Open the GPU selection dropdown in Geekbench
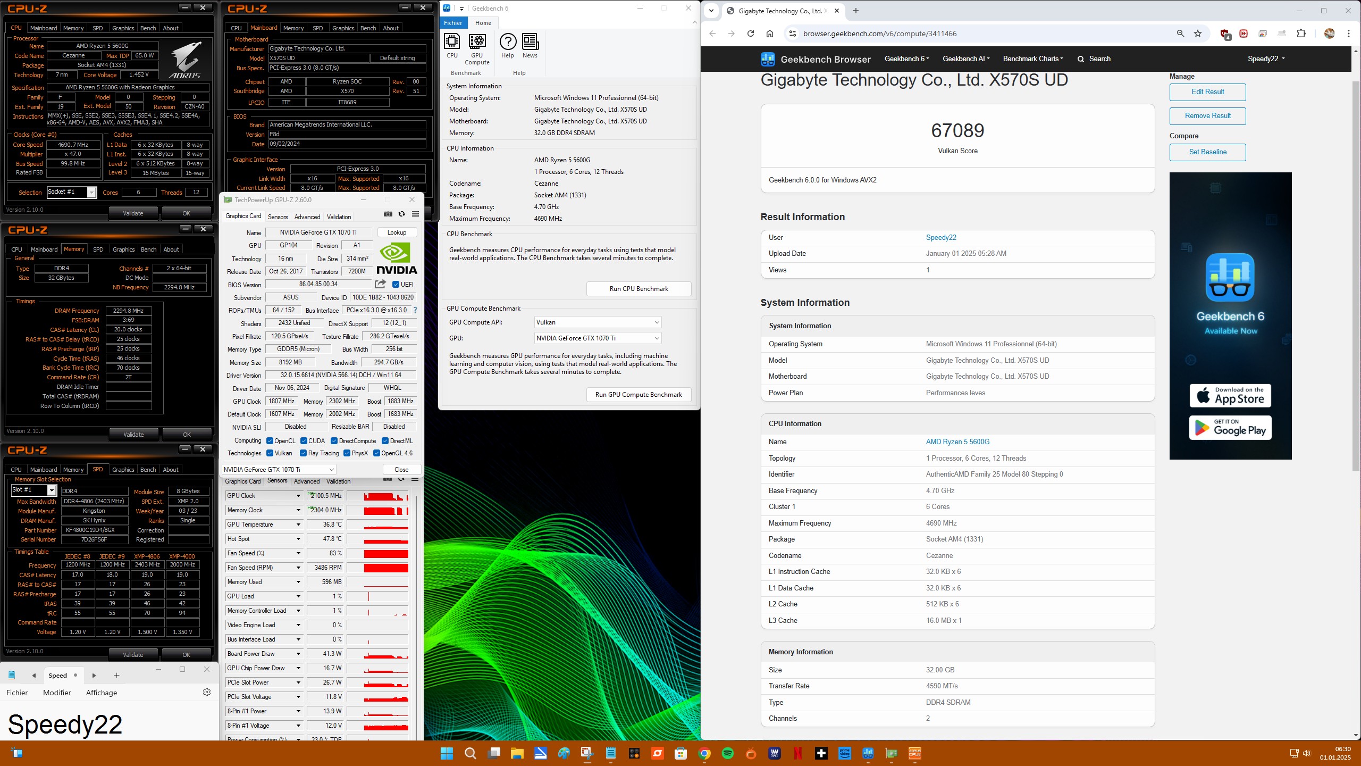Image resolution: width=1361 pixels, height=766 pixels. (598, 338)
